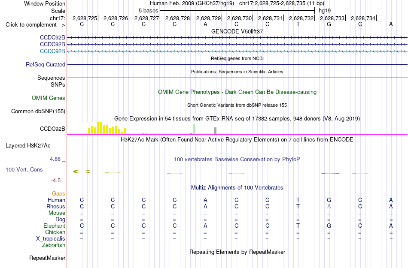Click the Common dbSNP(155) track label
408x268 pixels.
(38, 111)
